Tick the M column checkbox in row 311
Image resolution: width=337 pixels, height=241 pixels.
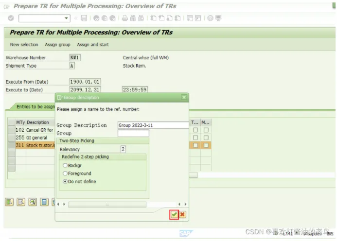coord(206,145)
